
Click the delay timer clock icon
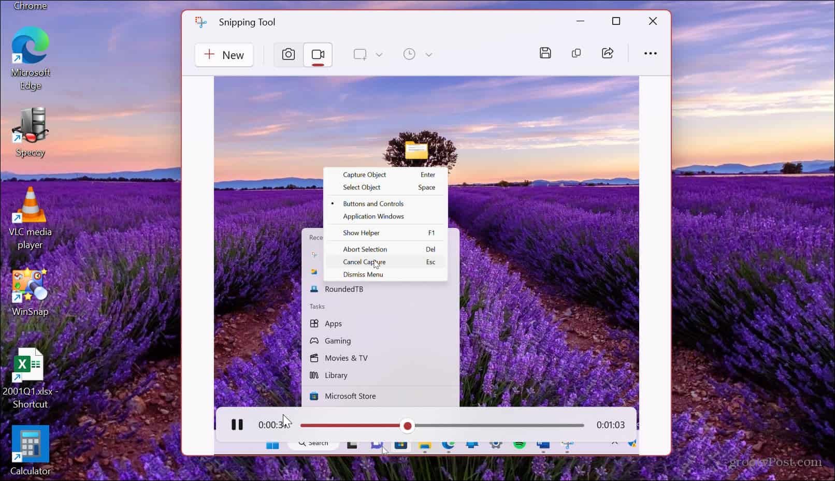[x=409, y=54]
